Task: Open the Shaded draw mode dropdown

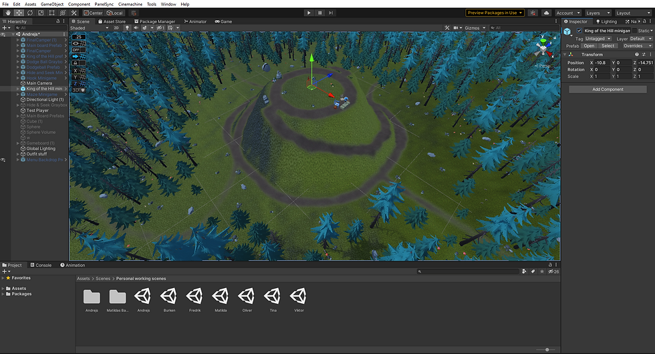Action: (x=90, y=28)
